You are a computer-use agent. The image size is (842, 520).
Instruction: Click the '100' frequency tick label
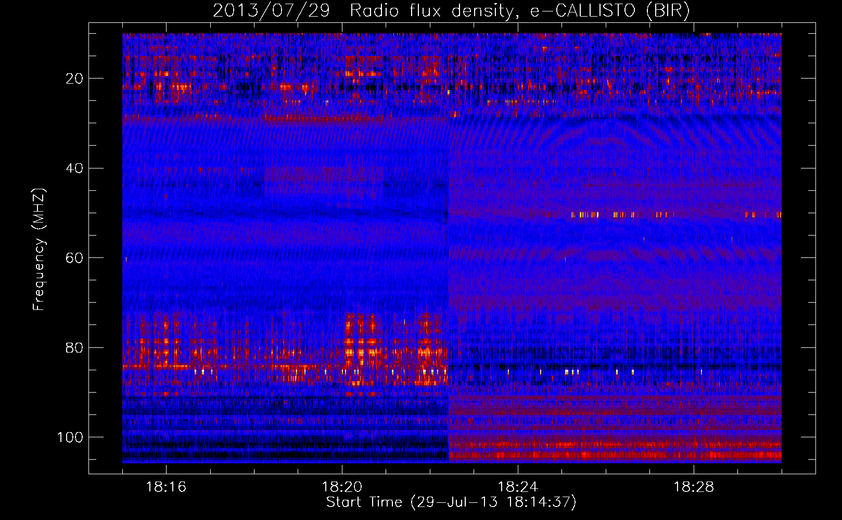tap(71, 437)
